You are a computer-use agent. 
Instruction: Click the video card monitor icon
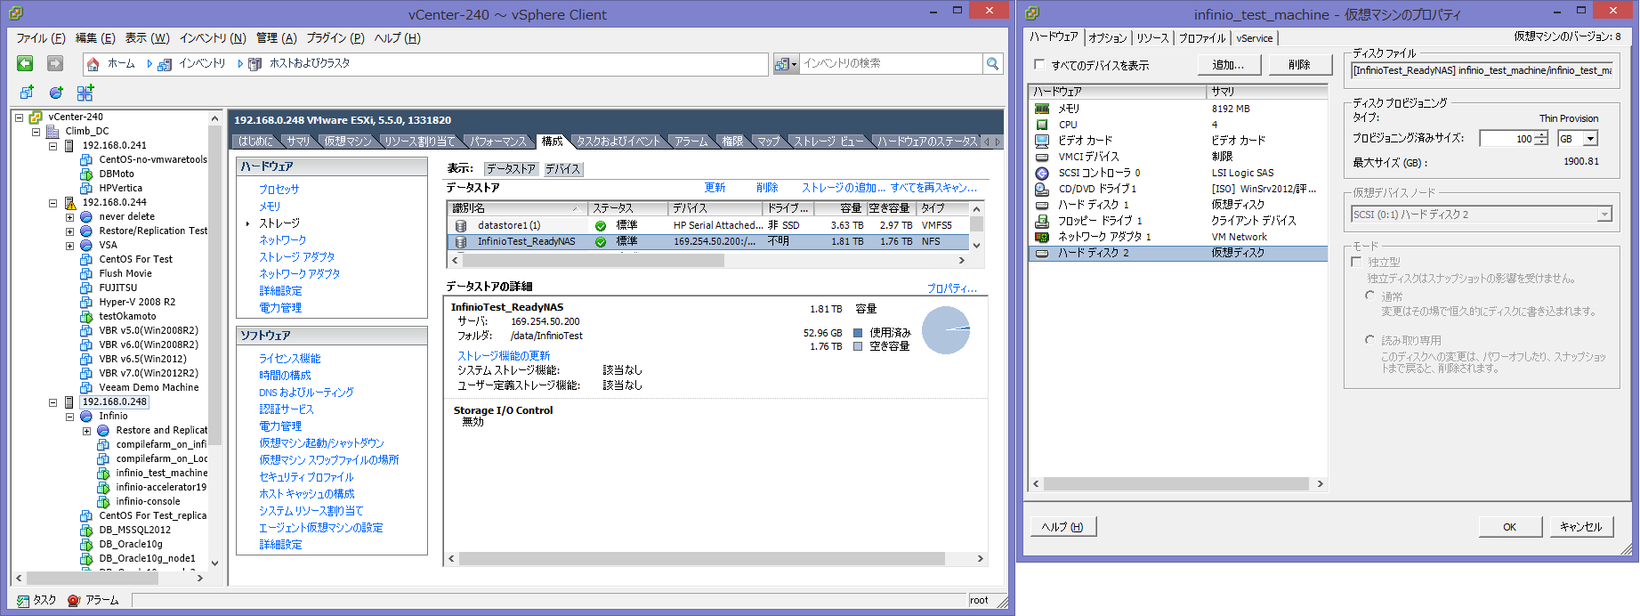[x=1042, y=141]
